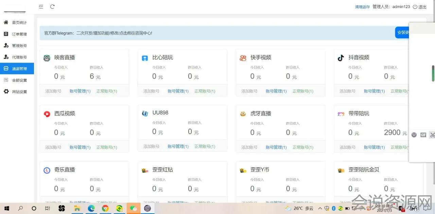
Task: Click the 映客直播 owl icon
Action: click(47, 58)
